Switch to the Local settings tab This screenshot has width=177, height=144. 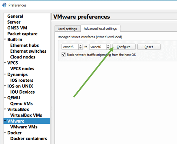pyautogui.click(x=67, y=29)
